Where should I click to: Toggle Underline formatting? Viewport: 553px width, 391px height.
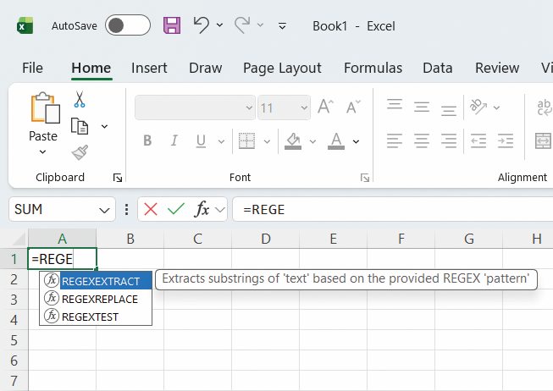(x=201, y=140)
